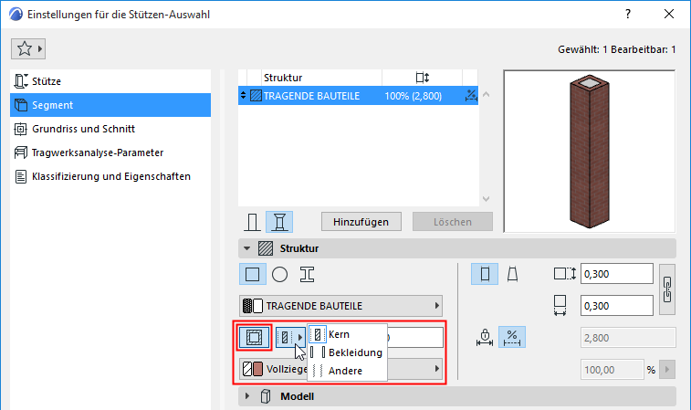This screenshot has width=691, height=410.
Task: Select the rectangular cross-section shape
Action: 253,274
